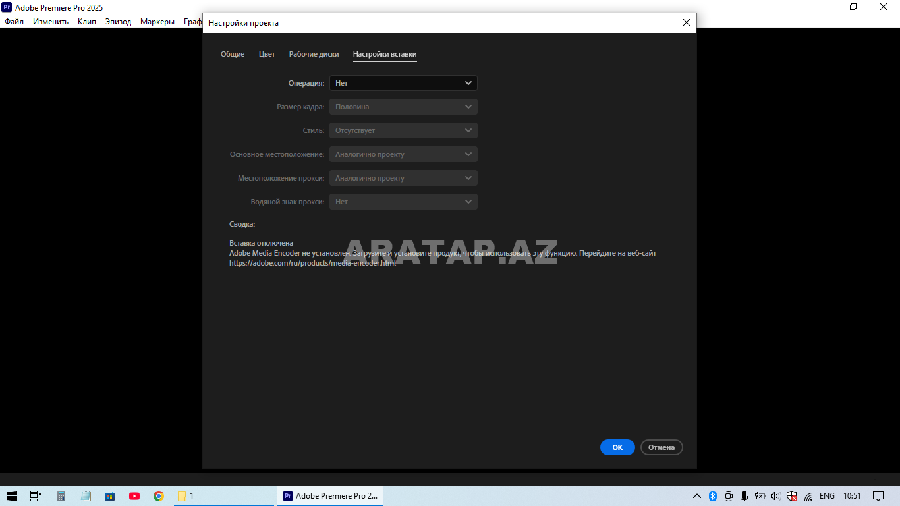The height and width of the screenshot is (506, 900).
Task: Open the Маркеры menu
Action: point(157,22)
